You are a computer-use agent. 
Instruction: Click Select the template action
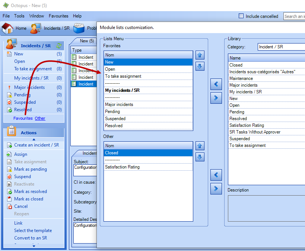(33, 231)
